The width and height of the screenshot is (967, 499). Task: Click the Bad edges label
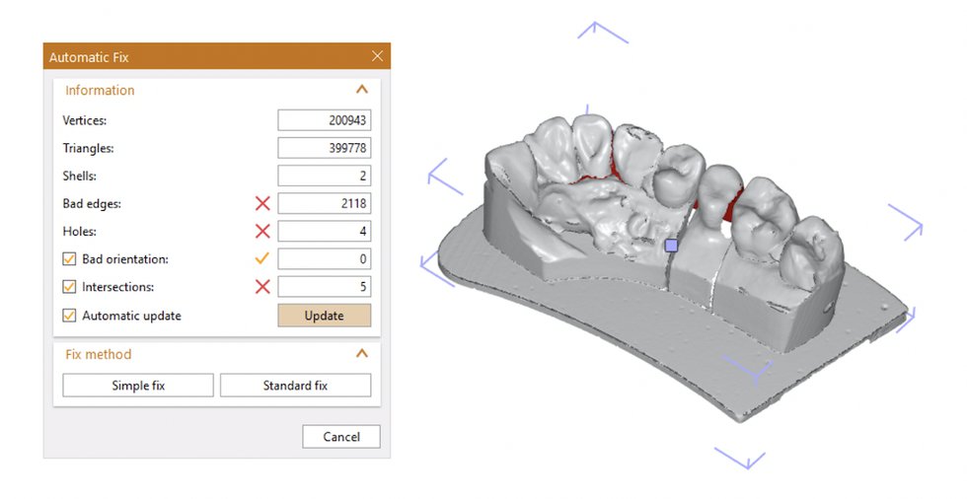92,204
